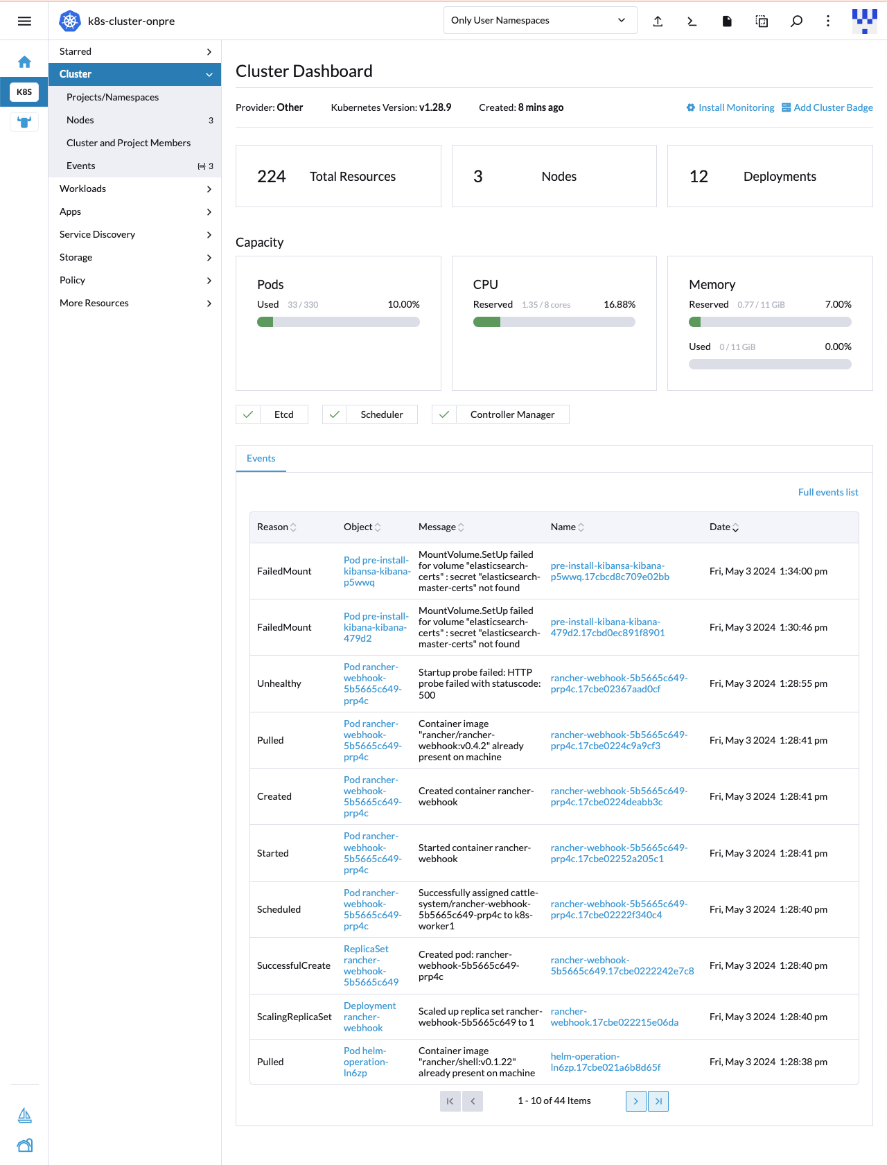Click the Unhealthy event reason
Screen dimensions: 887x1165
[x=279, y=683]
